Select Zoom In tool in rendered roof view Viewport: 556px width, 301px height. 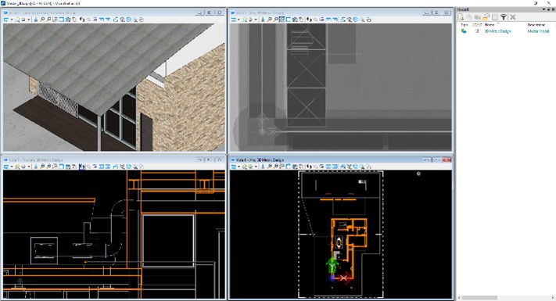(x=42, y=20)
